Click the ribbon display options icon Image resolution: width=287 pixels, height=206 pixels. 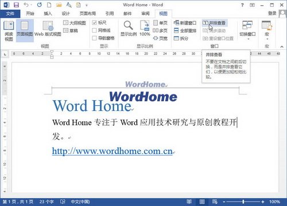[x=252, y=5]
